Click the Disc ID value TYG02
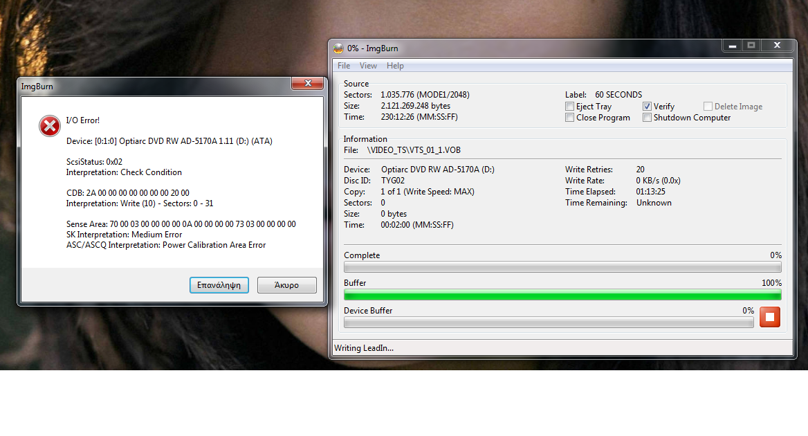 pos(393,181)
